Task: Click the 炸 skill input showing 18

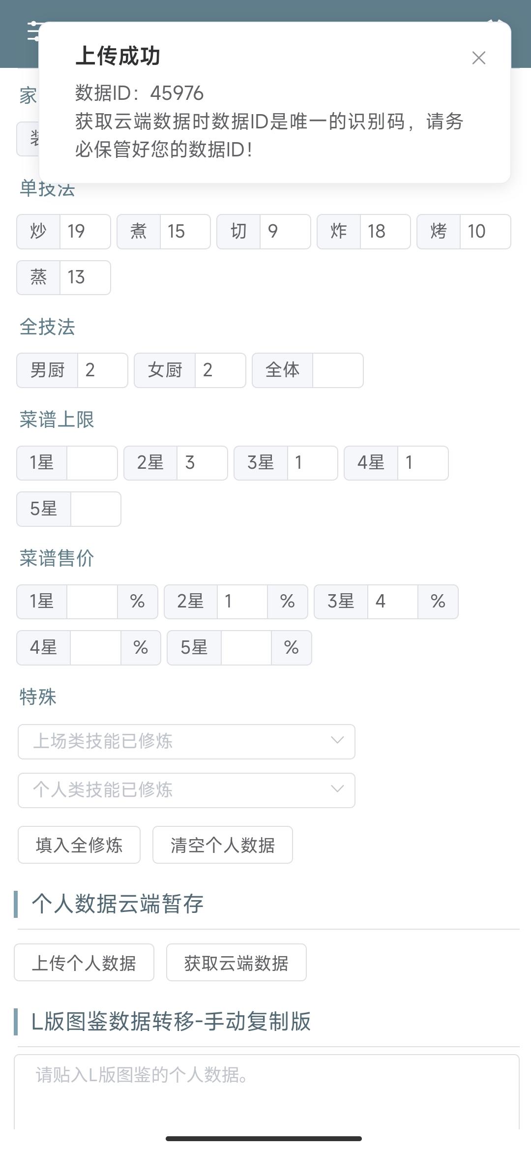Action: tap(385, 232)
